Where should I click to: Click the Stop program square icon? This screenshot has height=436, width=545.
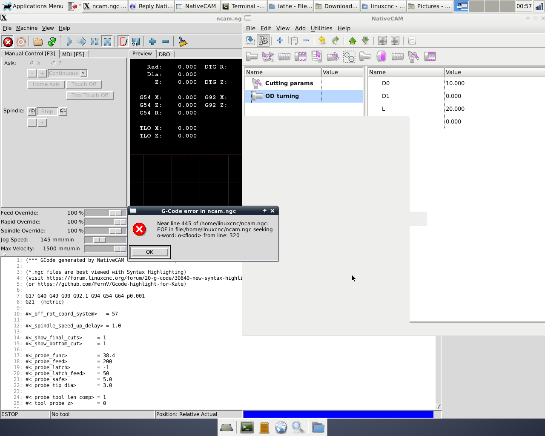pyautogui.click(x=107, y=42)
